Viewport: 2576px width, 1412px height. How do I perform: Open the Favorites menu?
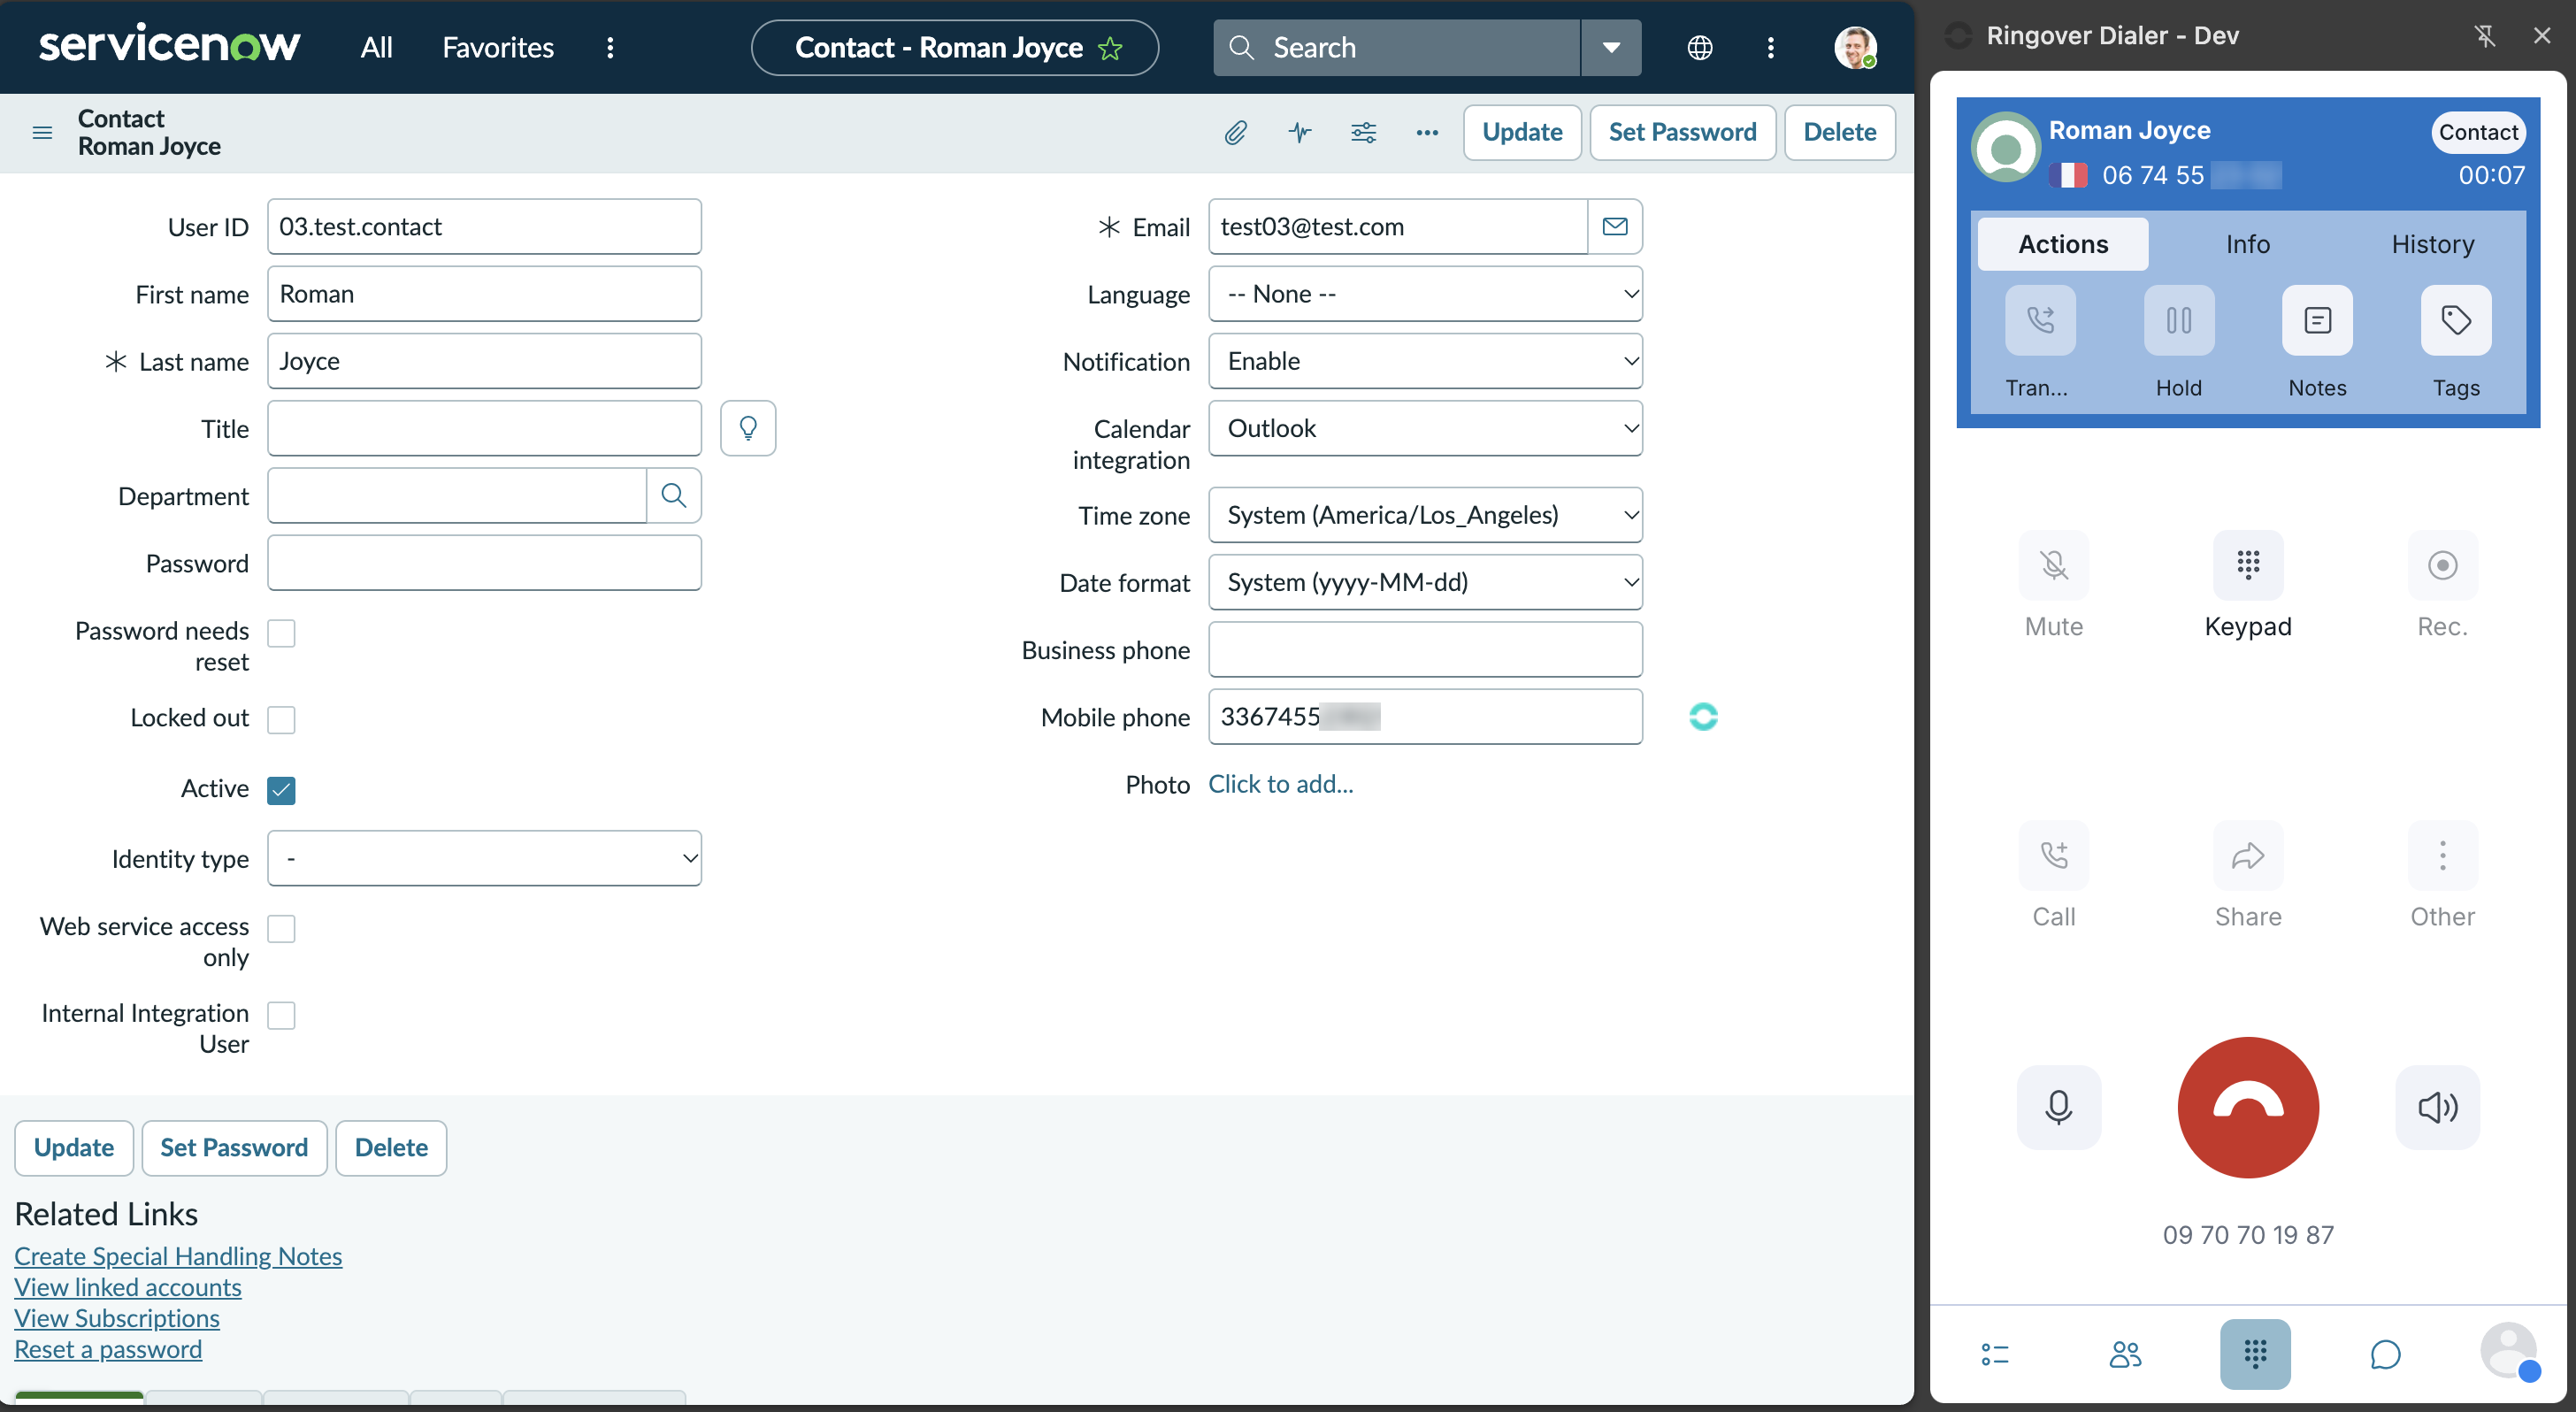498,47
